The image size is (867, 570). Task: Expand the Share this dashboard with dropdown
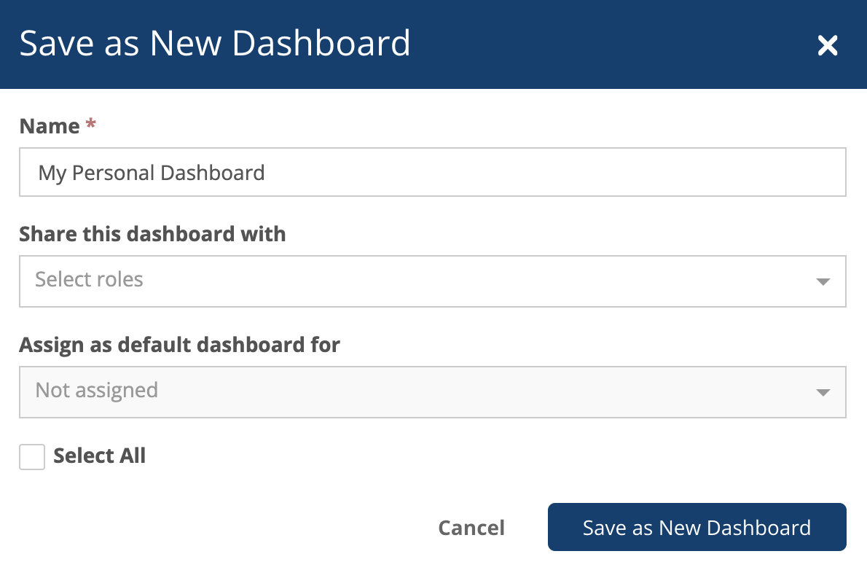tap(432, 281)
